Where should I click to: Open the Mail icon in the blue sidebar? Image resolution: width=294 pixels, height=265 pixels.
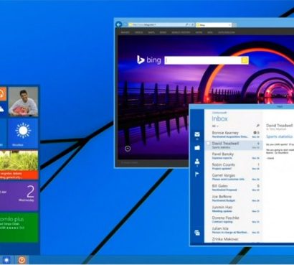(x=197, y=134)
